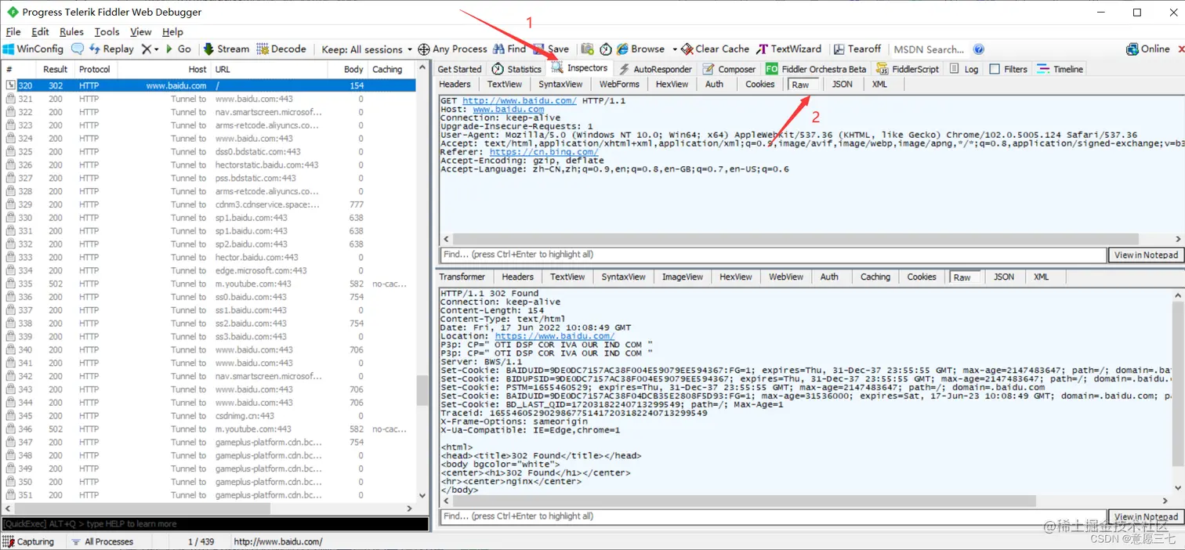Screen dimensions: 1185x550
Task: Click the https://cn.bing.com/ Referer link
Action: coord(544,152)
